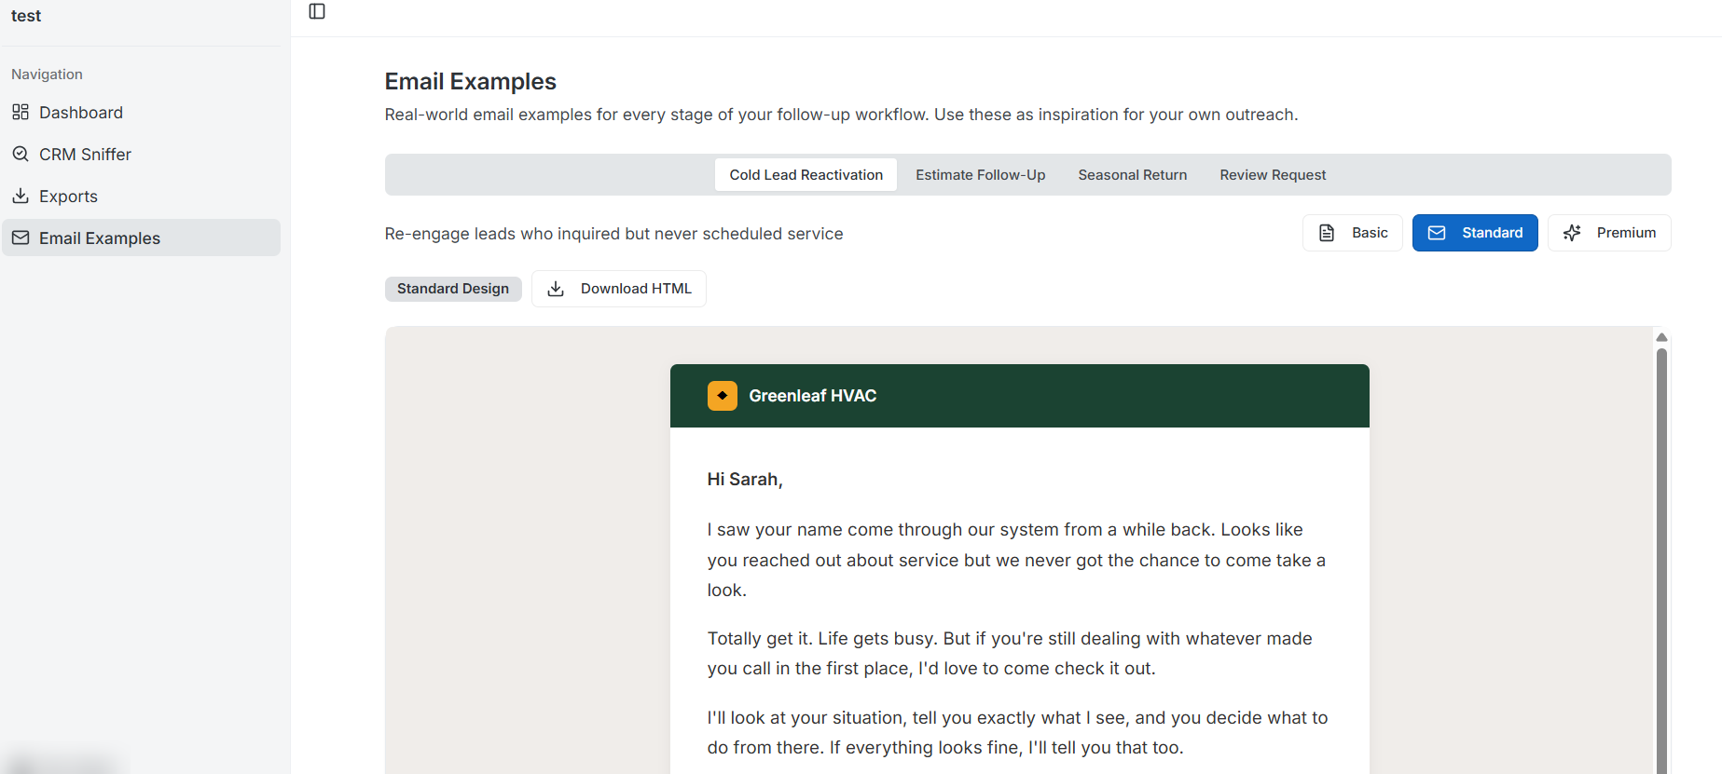The height and width of the screenshot is (774, 1722).
Task: Go to CRM Sniffer
Action: pos(141,154)
